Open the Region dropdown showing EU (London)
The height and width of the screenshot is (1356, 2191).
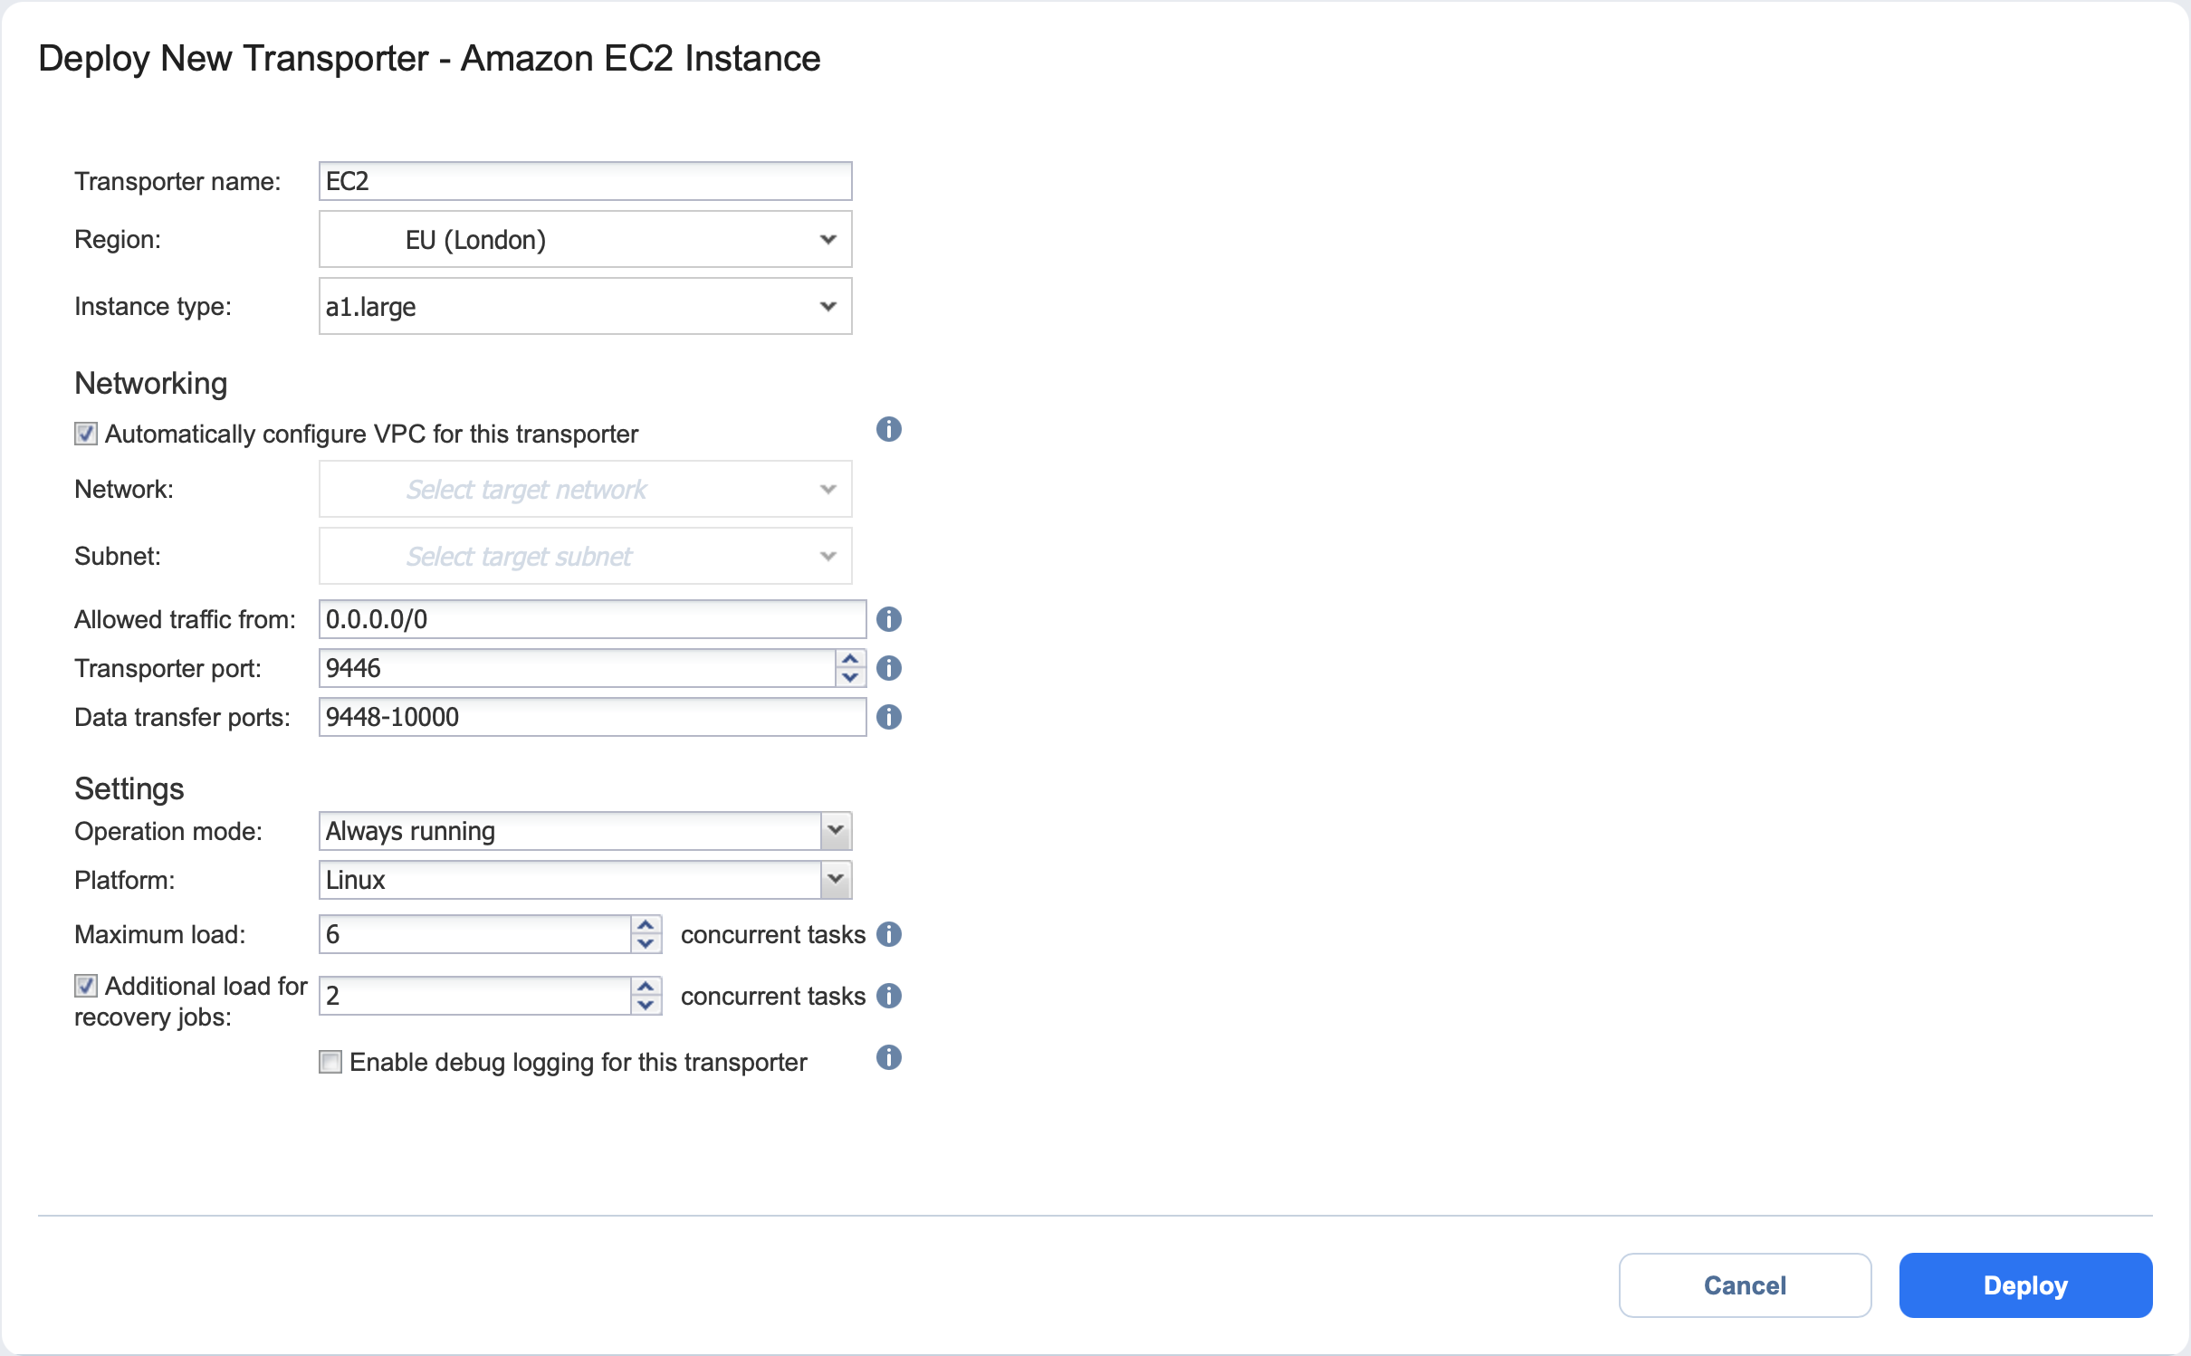[x=585, y=240]
